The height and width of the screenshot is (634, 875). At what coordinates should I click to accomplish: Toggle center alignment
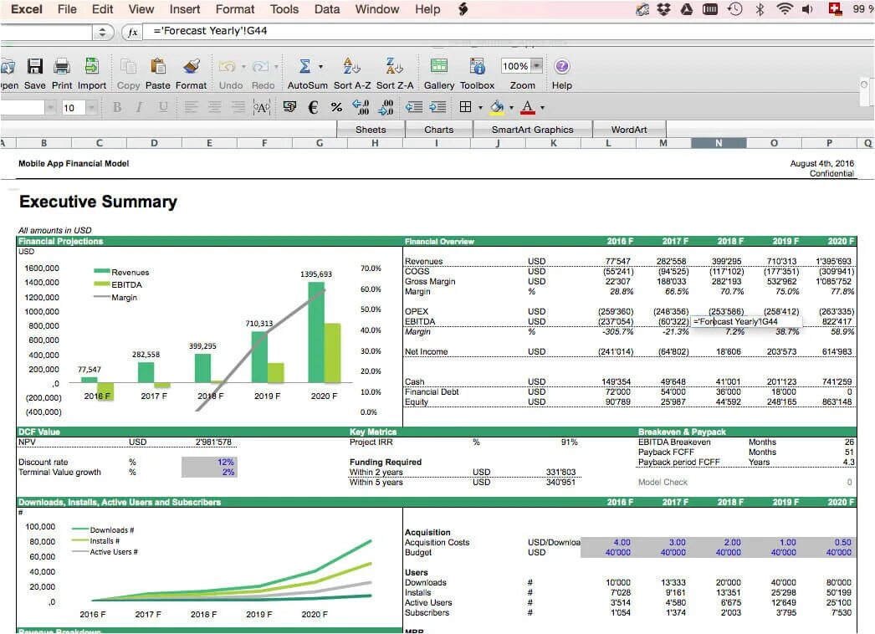[215, 107]
